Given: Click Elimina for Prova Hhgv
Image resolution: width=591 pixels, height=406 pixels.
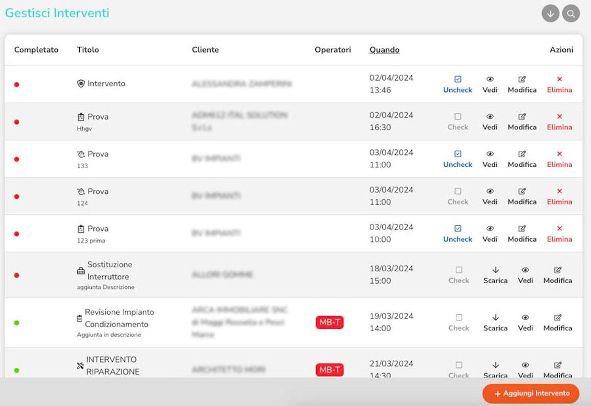Looking at the screenshot, I should [x=560, y=122].
